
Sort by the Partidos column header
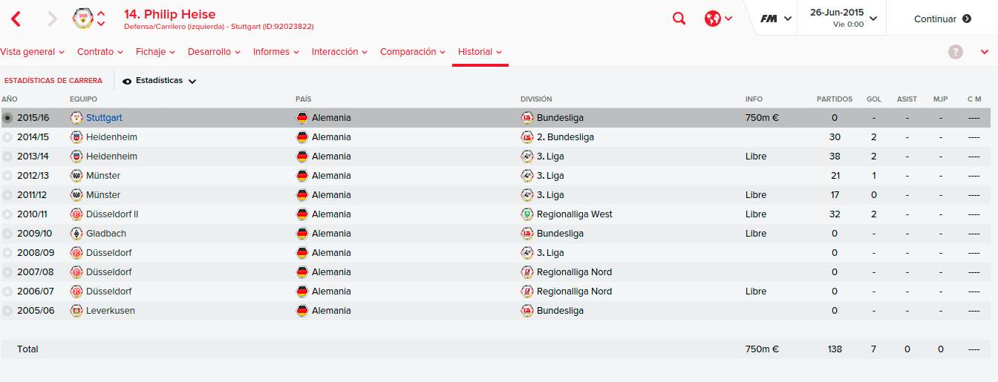(x=835, y=99)
